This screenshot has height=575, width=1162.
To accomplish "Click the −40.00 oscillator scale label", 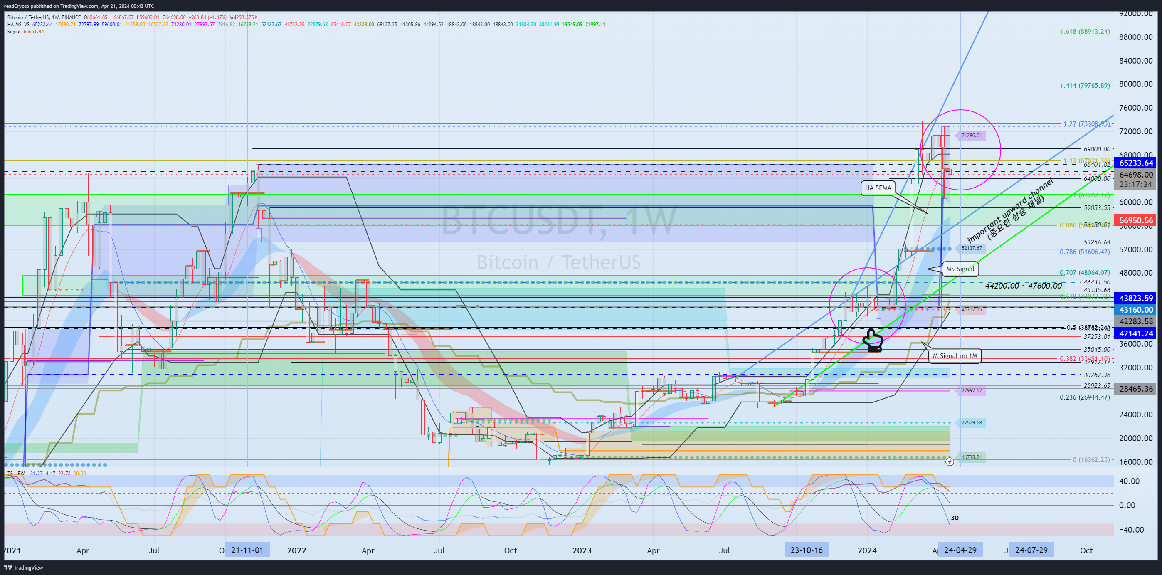I will [x=1131, y=530].
